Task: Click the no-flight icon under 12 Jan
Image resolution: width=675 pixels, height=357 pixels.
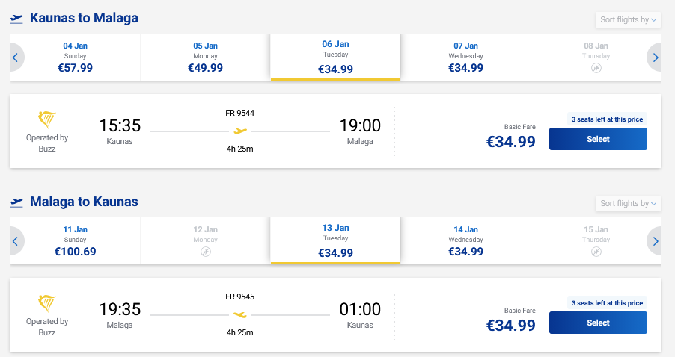Action: [x=205, y=252]
